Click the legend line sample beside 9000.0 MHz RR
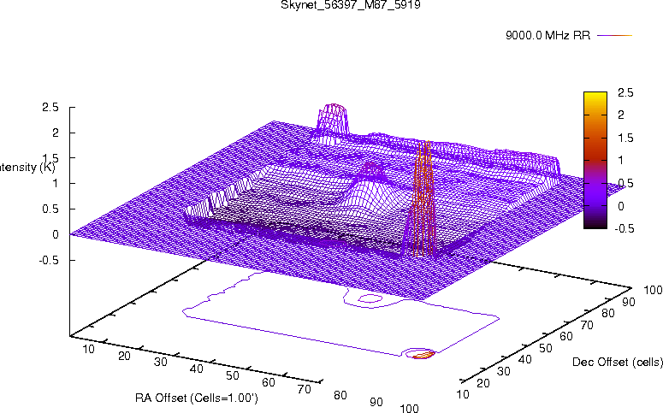The image size is (663, 413). [614, 36]
